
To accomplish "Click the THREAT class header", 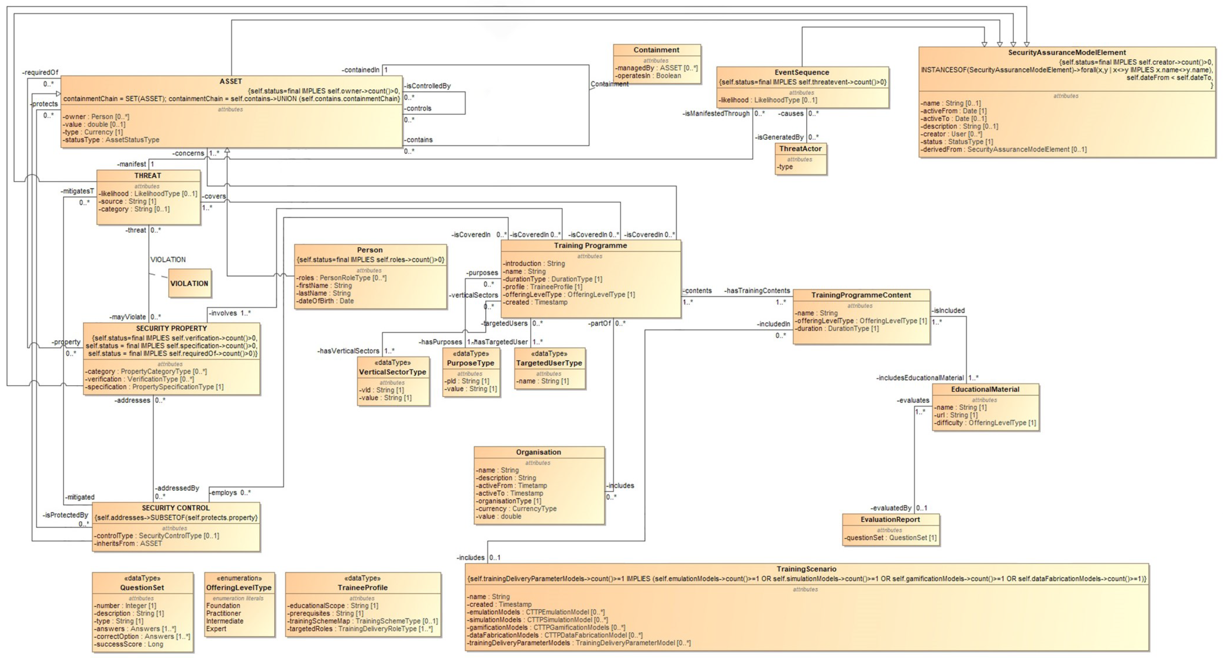I will 148,175.
